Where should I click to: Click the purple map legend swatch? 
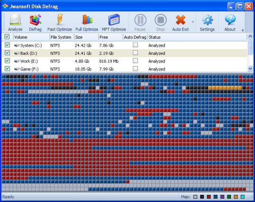[222, 197]
